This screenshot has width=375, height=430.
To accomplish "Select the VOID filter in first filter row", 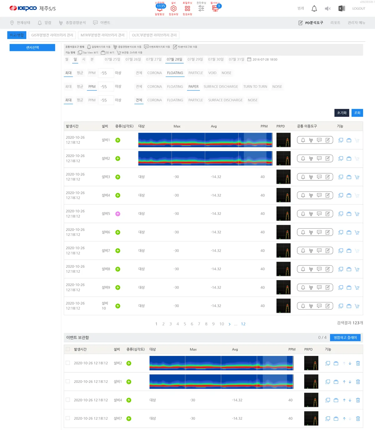I will pos(212,73).
